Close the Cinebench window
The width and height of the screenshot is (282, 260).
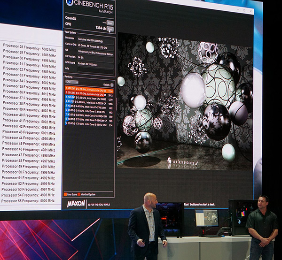(251, 11)
